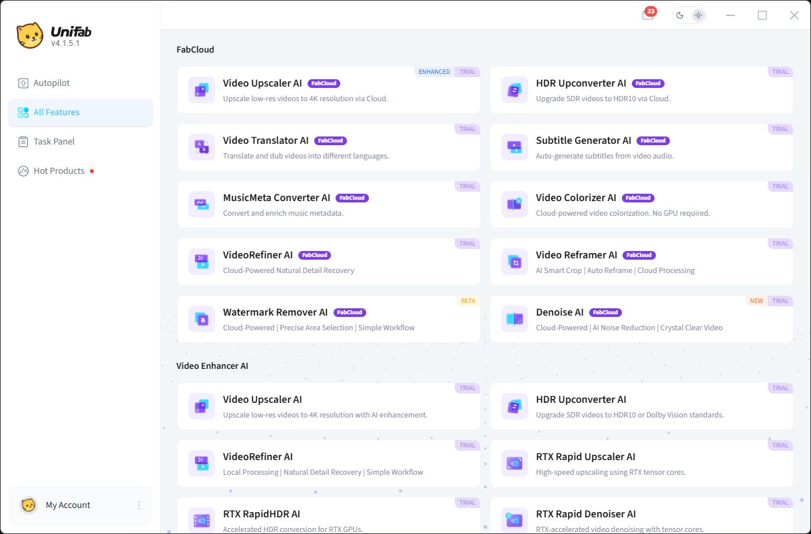Open Video Reframer AI title
This screenshot has width=811, height=534.
(x=577, y=255)
